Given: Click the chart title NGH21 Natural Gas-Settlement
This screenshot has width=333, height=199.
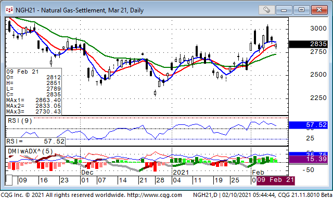Looking at the screenshot, I should 80,10.
